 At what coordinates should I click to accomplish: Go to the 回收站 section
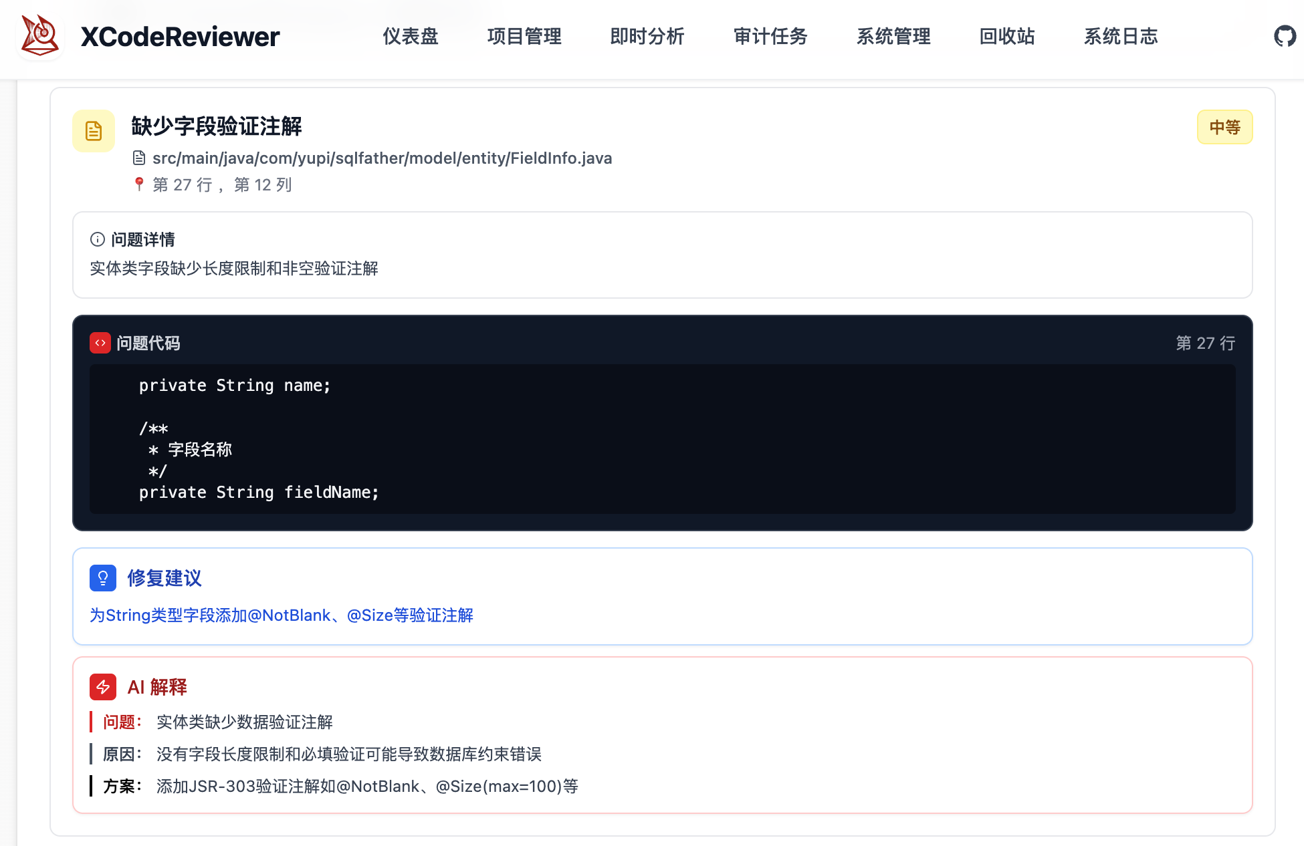1006,37
